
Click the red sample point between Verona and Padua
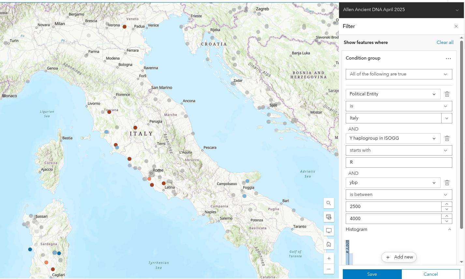(x=124, y=27)
